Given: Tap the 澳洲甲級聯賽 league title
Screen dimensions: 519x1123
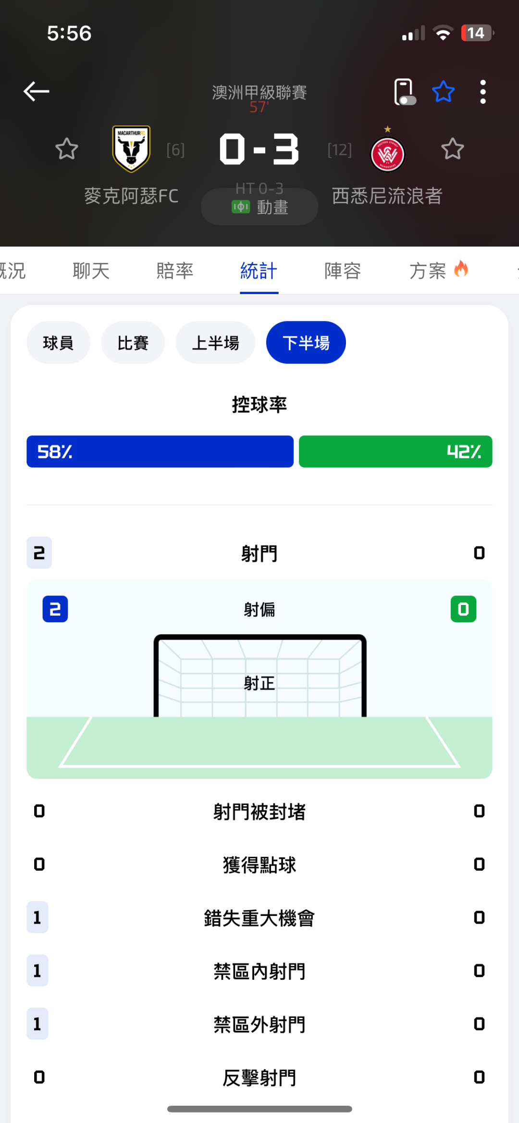Looking at the screenshot, I should (x=259, y=92).
